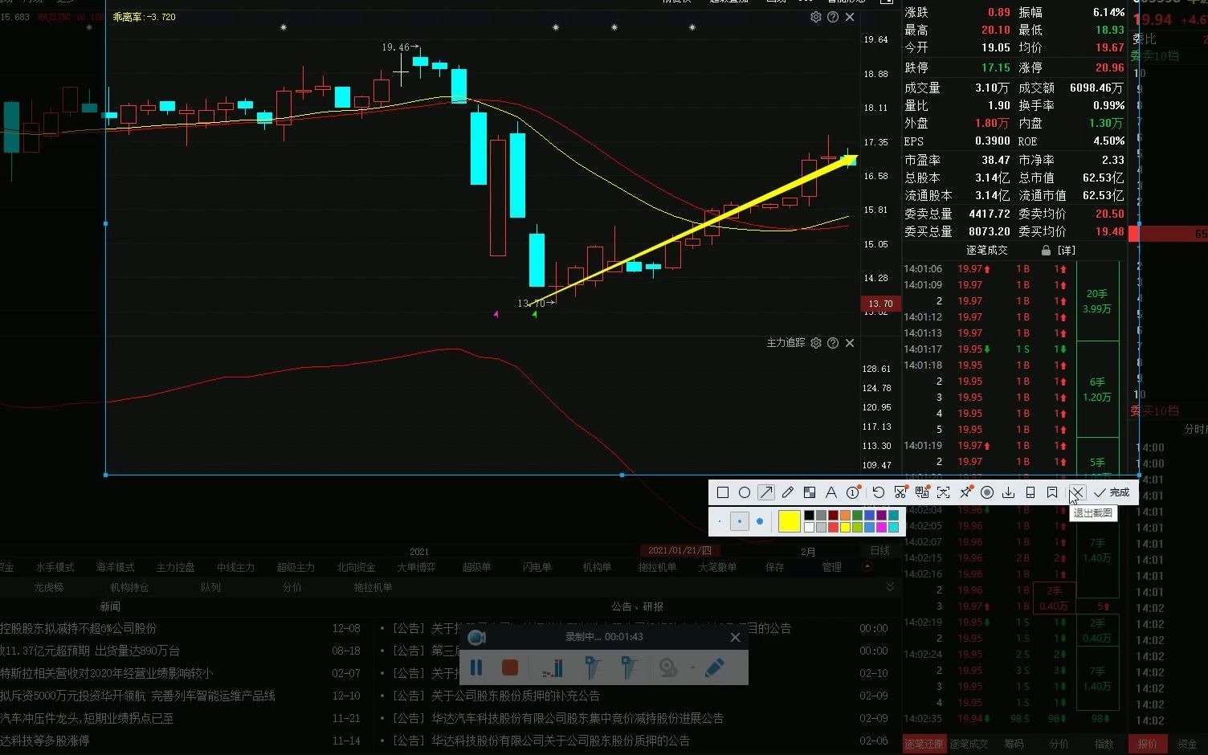
Task: Click the 保存 button in indicator bar
Action: coord(775,567)
